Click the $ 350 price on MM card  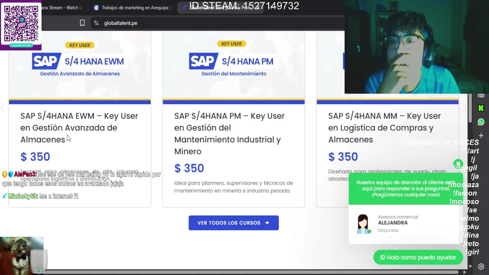point(343,157)
